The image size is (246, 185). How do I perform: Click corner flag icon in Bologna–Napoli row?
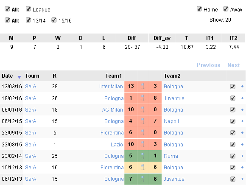click(143, 121)
